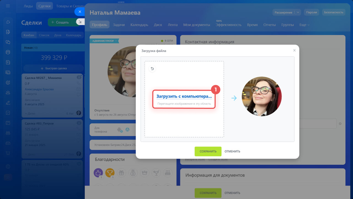Open deal card Сделка #83_Петров
The width and height of the screenshot is (353, 199).
pos(52,139)
